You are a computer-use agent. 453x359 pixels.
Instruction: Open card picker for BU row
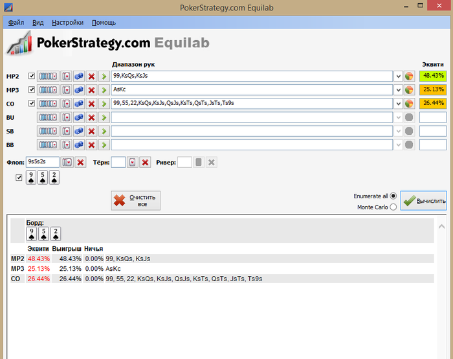coord(67,117)
